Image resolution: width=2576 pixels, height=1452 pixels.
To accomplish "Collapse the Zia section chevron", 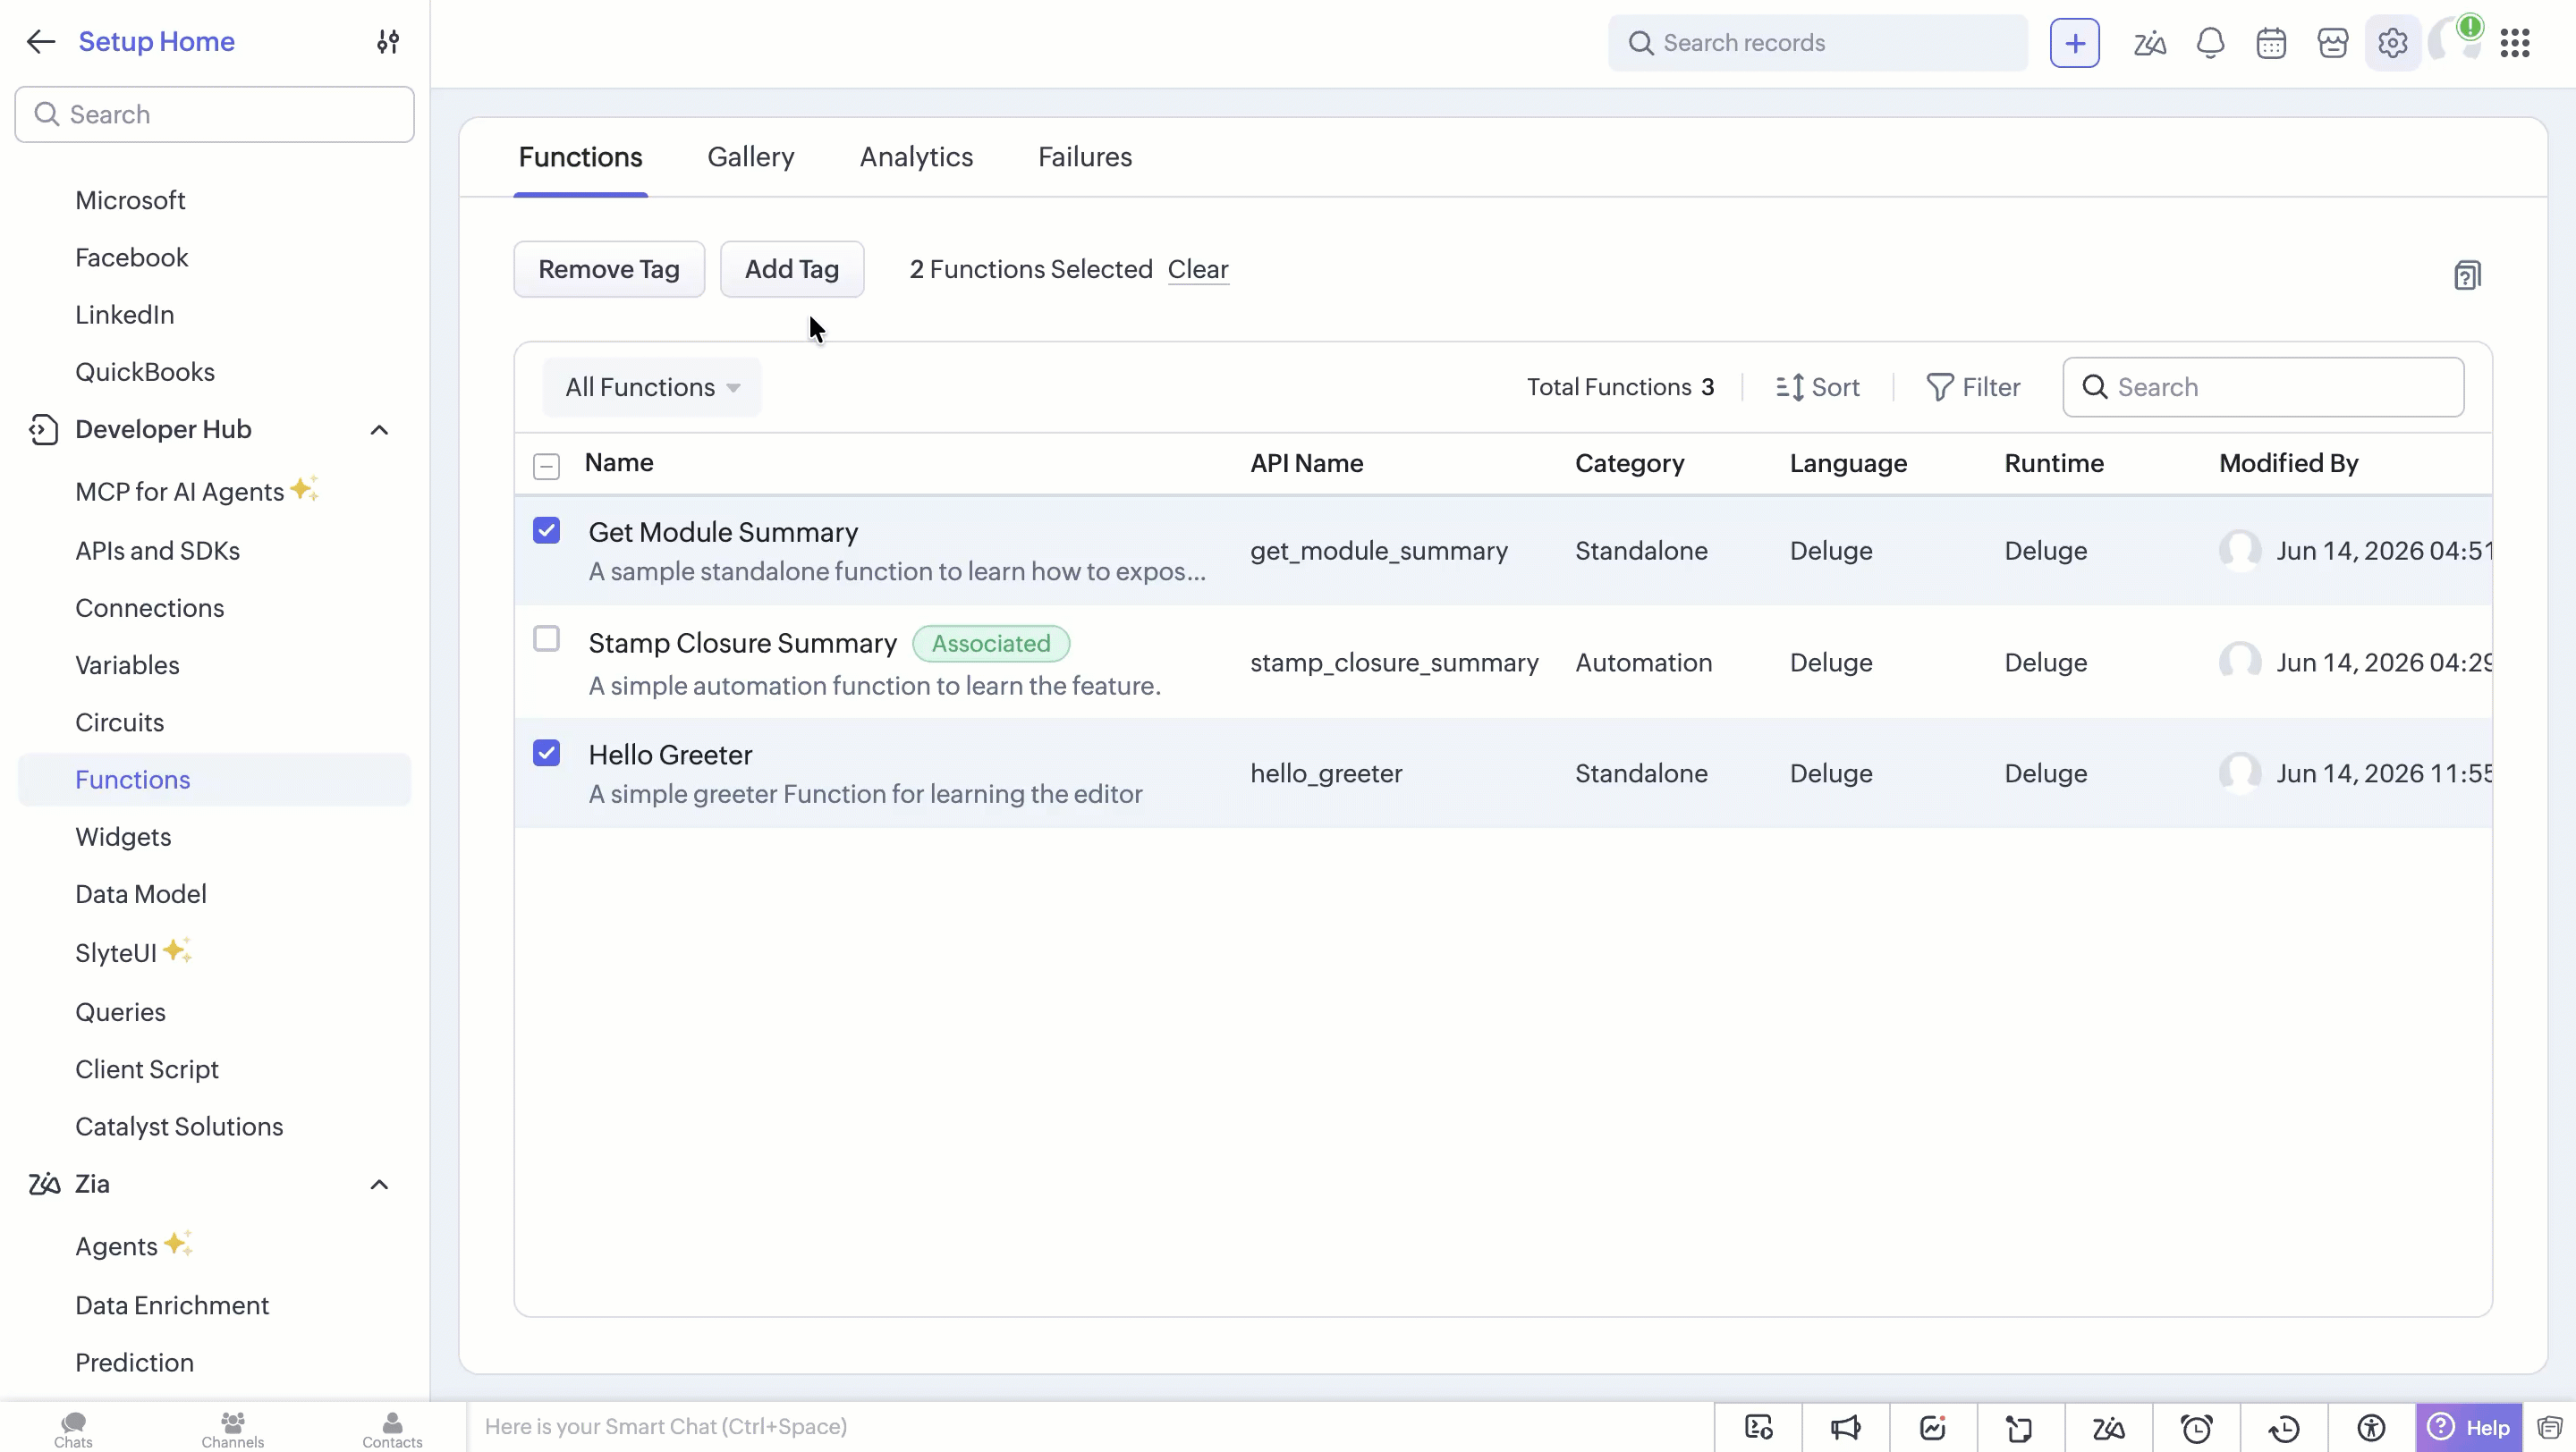I will pyautogui.click(x=379, y=1186).
